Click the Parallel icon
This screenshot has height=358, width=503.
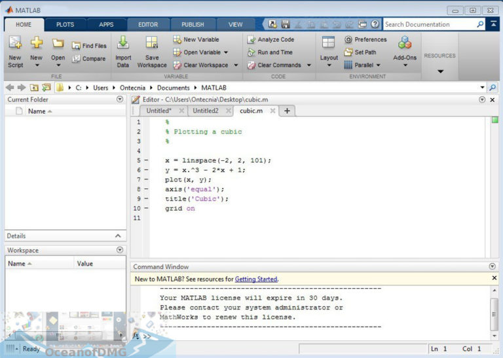click(348, 65)
